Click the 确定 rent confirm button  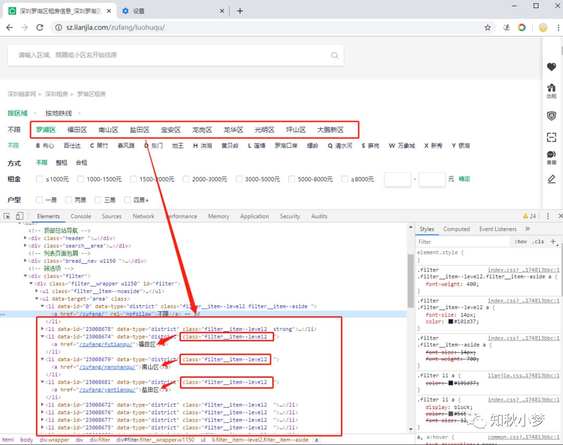(x=464, y=179)
